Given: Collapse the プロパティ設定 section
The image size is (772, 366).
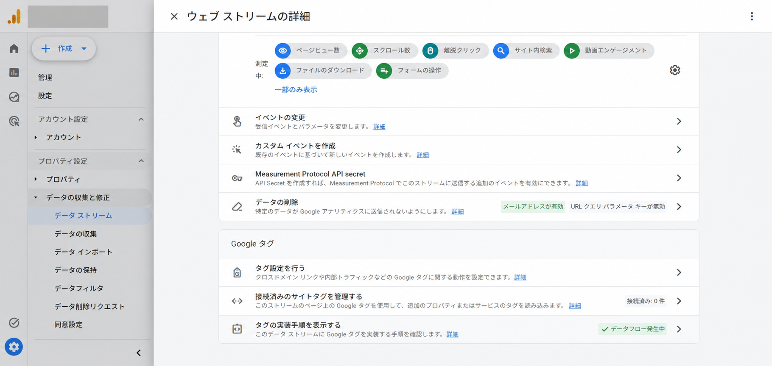Looking at the screenshot, I should coord(141,161).
